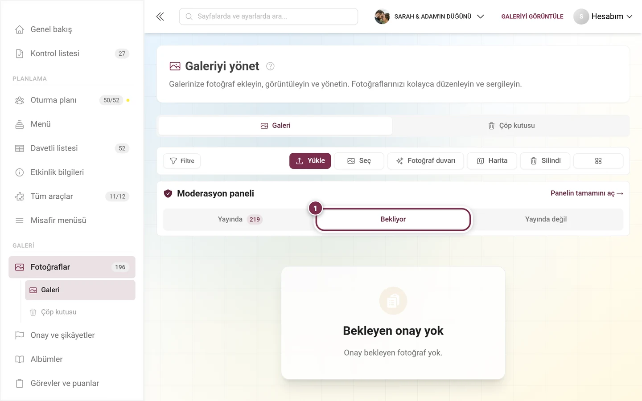Select Bekliyor moderation tab
The width and height of the screenshot is (642, 401).
393,219
